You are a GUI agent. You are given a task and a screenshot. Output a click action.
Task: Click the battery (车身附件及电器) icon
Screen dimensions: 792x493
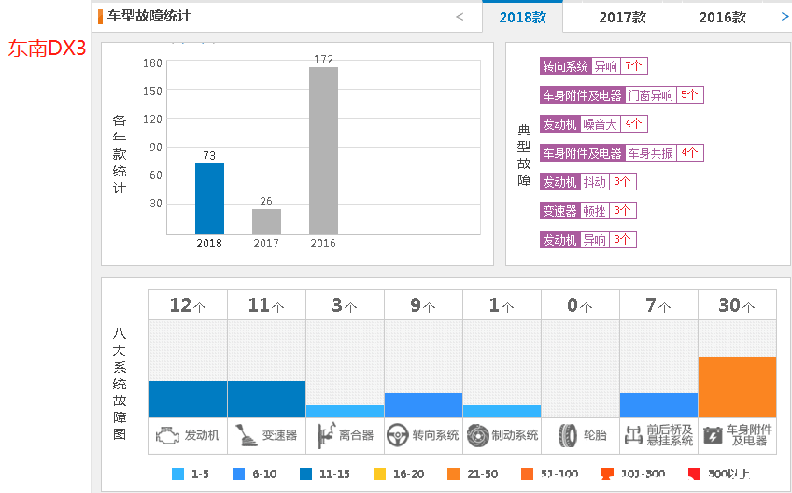(713, 435)
